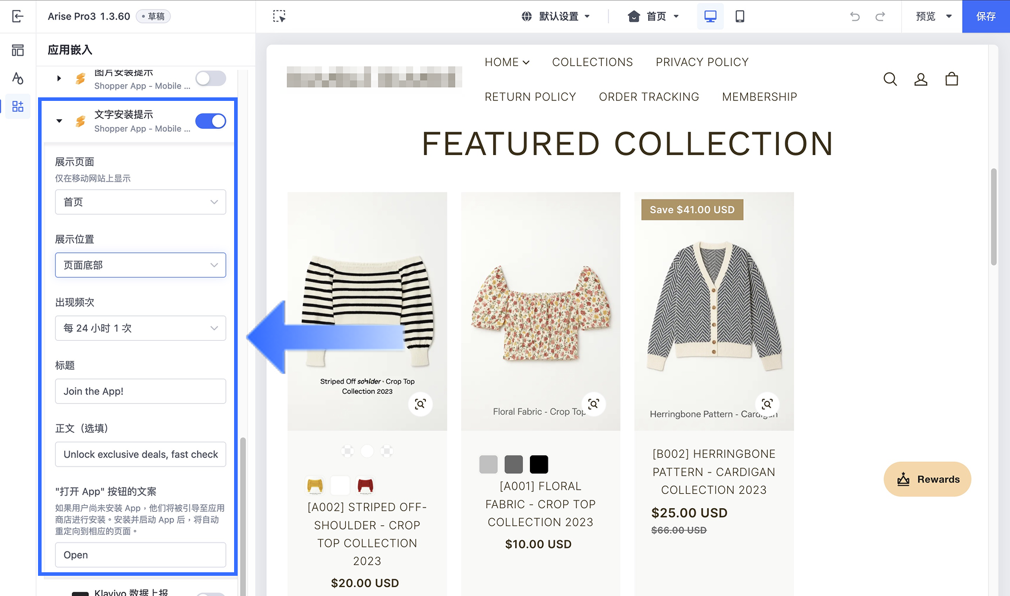The height and width of the screenshot is (596, 1010).
Task: Click the exit editor icon
Action: click(18, 17)
